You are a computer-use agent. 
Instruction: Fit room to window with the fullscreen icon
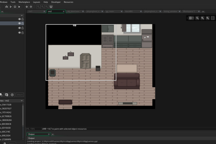click(213, 18)
